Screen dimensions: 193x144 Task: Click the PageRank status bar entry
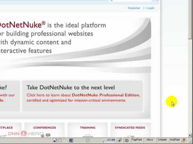click(136, 140)
